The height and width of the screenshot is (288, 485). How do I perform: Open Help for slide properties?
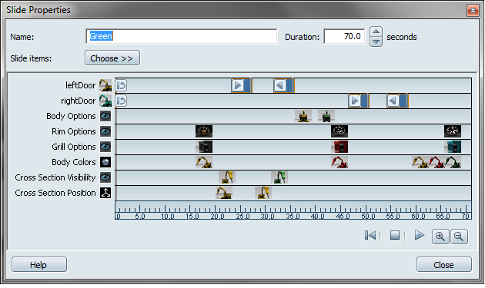click(x=39, y=264)
